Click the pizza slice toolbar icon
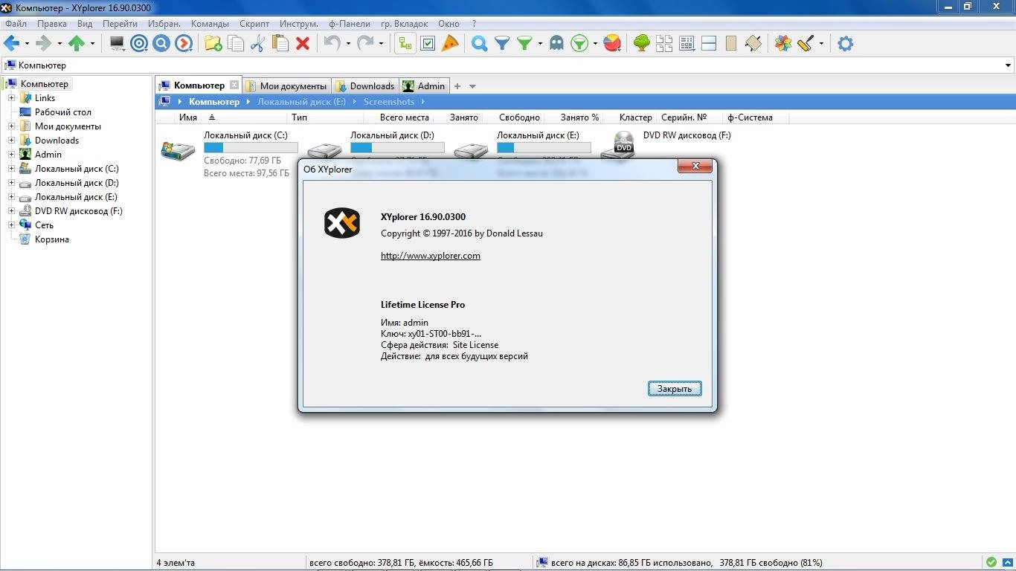 pyautogui.click(x=450, y=44)
